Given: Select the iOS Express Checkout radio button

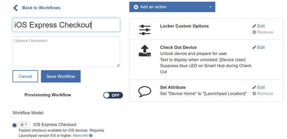Looking at the screenshot, I should pyautogui.click(x=14, y=125).
